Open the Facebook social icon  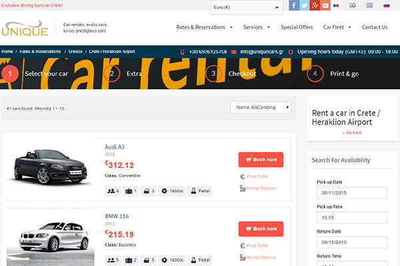(294, 5)
